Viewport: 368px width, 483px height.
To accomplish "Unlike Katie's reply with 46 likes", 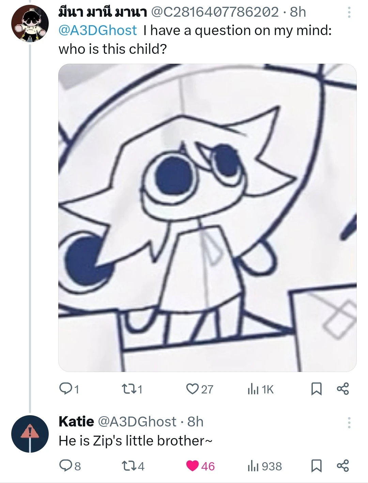I will [x=193, y=466].
